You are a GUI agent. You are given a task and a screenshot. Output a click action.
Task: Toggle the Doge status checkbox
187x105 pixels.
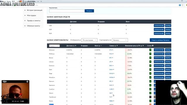(x=150, y=73)
